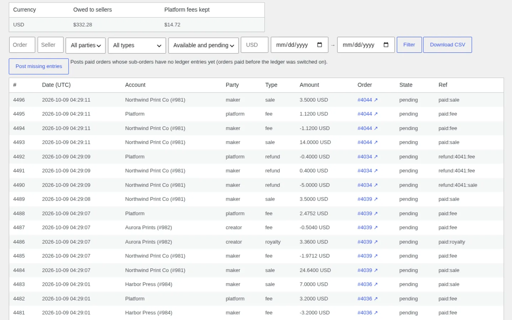Click the external-link arrow beside #4039 in row 4489
This screenshot has width=512, height=320.
[x=376, y=199]
